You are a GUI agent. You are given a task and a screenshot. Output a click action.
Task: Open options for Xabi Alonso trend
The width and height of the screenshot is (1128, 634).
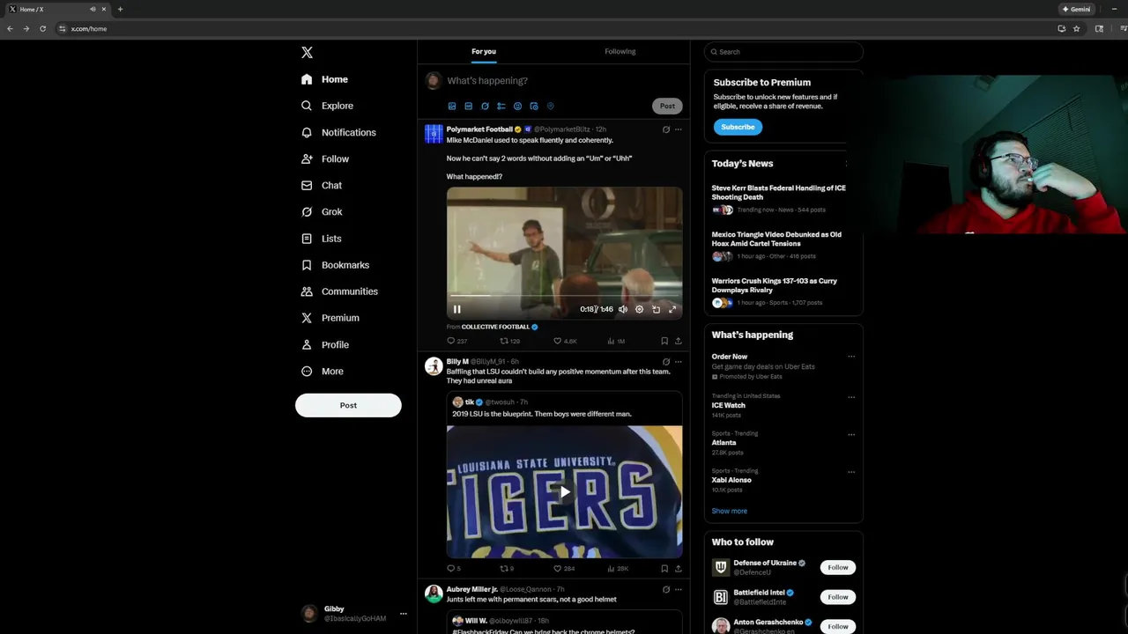(851, 472)
